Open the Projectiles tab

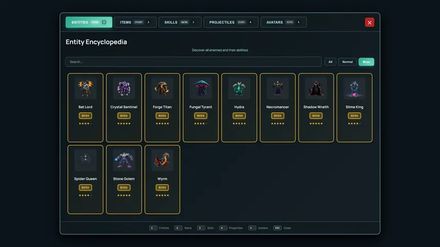pyautogui.click(x=231, y=22)
